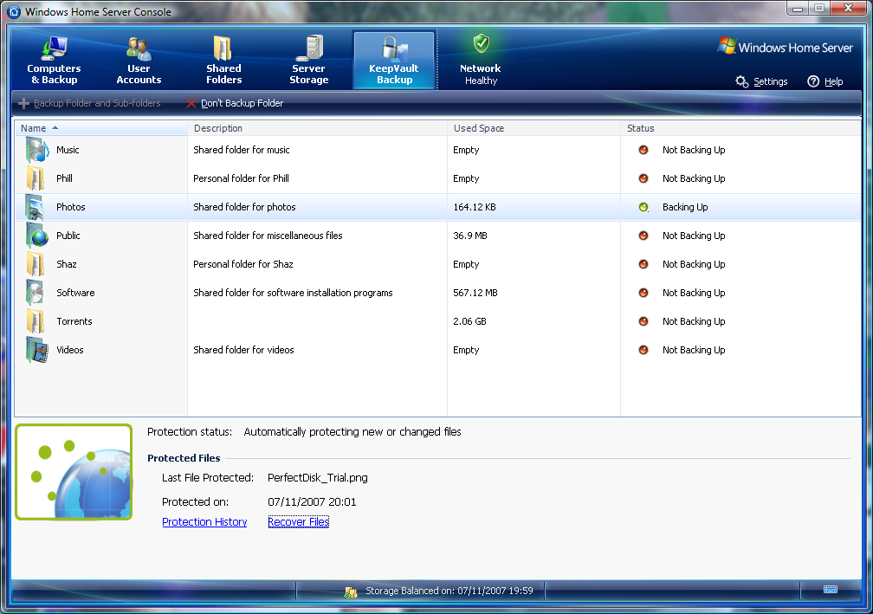
Task: Click 'Storage Balanced on: 07/11/2007 19:59' text
Action: tap(449, 591)
